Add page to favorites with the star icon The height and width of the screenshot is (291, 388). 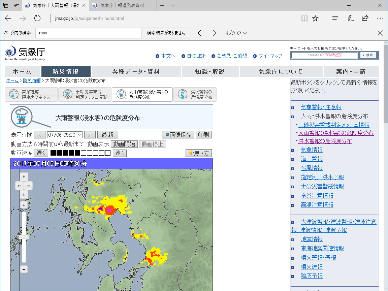point(315,18)
